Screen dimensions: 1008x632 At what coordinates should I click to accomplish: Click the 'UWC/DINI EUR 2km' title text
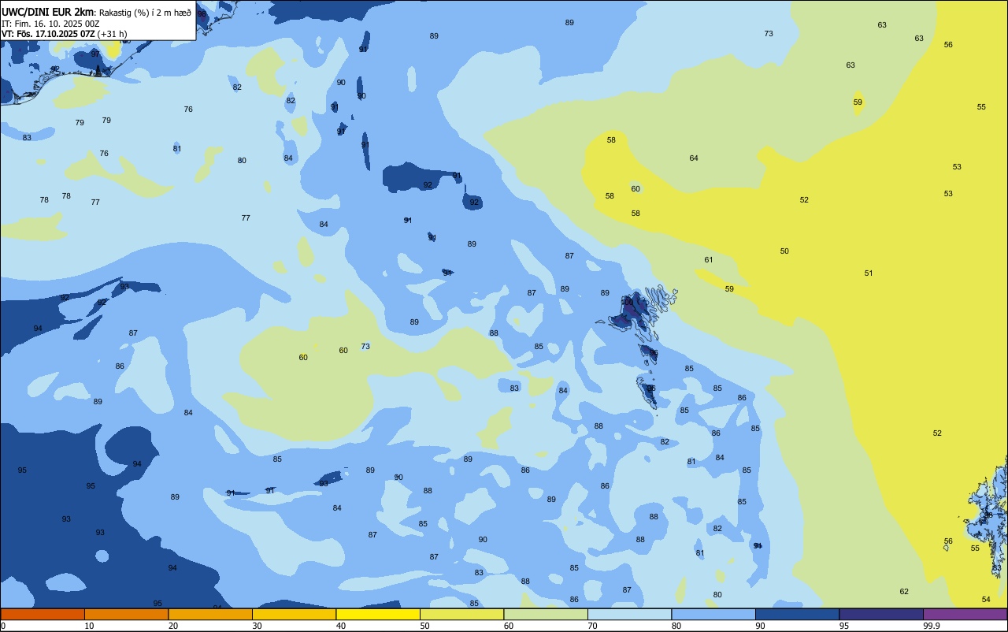point(48,11)
